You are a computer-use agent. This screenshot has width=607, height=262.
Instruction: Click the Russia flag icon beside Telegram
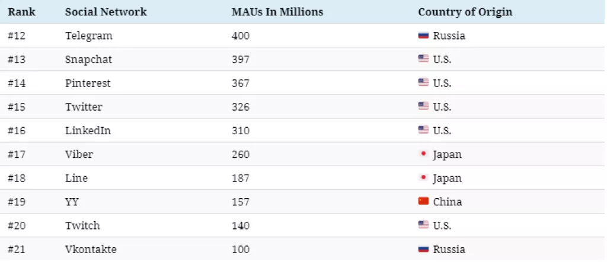pyautogui.click(x=423, y=35)
